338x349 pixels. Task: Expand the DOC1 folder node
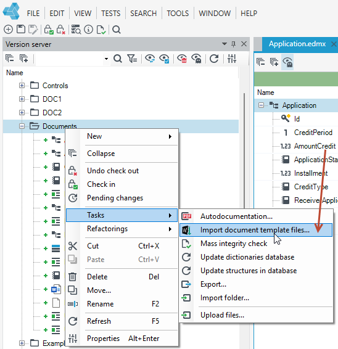(x=22, y=99)
